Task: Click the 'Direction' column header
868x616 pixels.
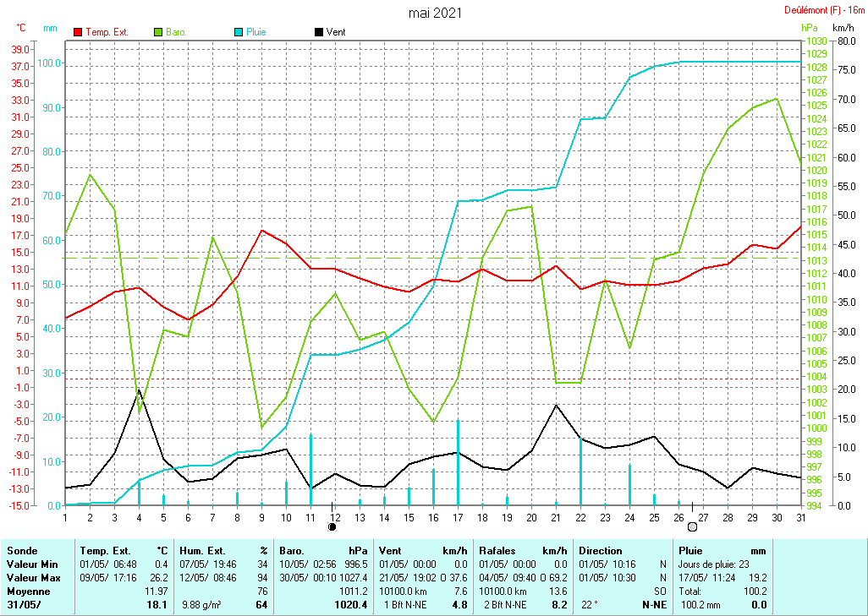Action: click(x=600, y=551)
